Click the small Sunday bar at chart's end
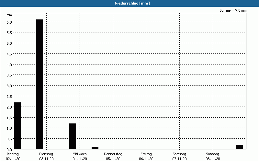 click(x=239, y=147)
